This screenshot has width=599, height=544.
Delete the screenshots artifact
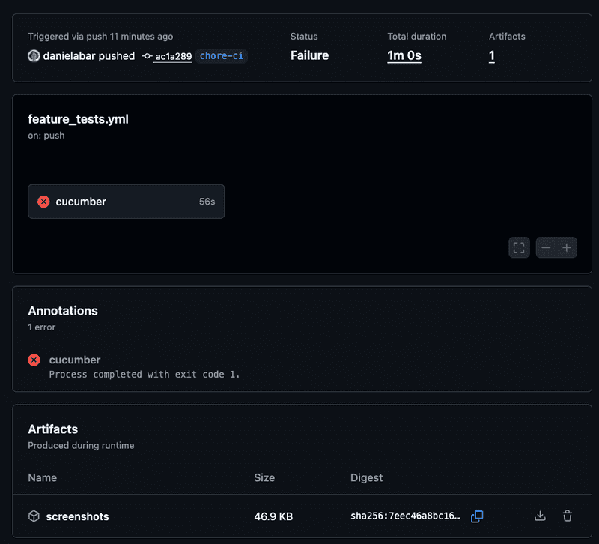coord(567,516)
